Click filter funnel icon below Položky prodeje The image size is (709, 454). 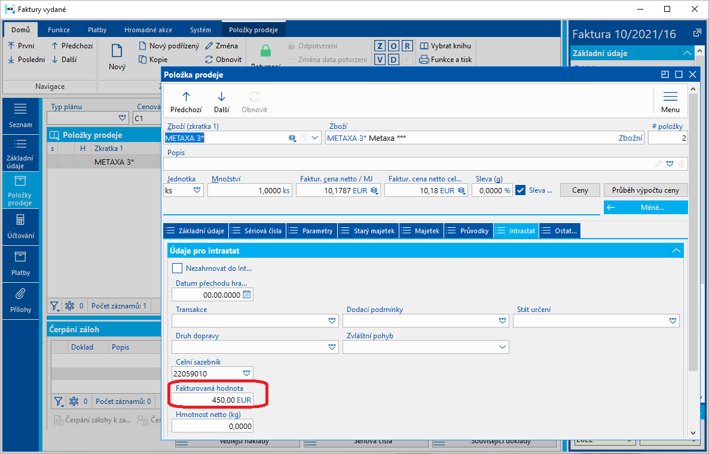[55, 306]
